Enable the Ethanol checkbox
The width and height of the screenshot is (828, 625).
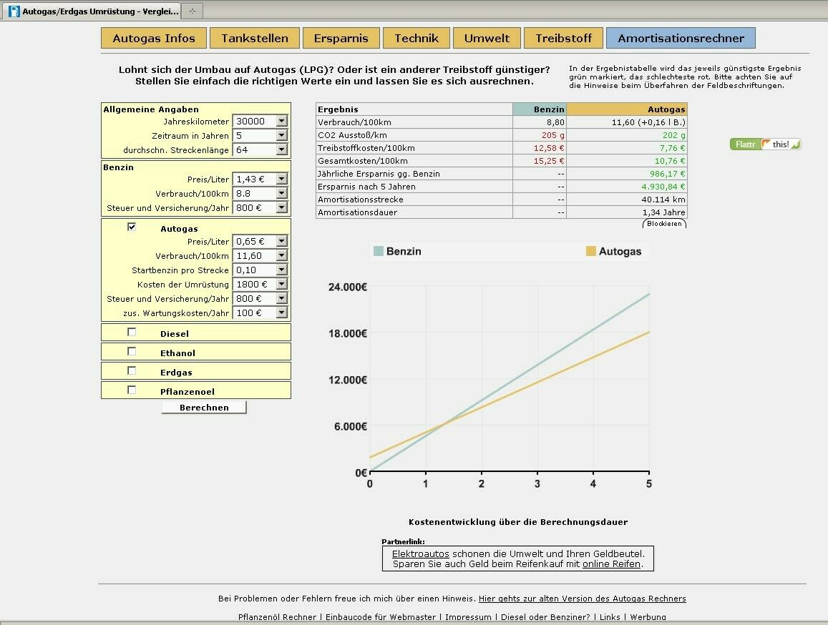pyautogui.click(x=132, y=352)
